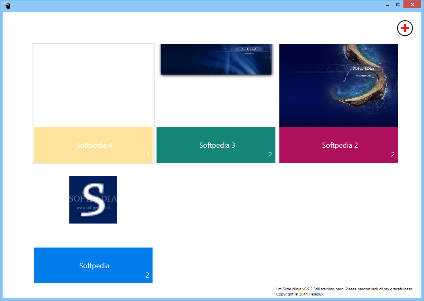Viewport: 424px width, 301px height.
Task: Click the Slide Ninja v0.9.5 status text
Action: pyautogui.click(x=344, y=289)
